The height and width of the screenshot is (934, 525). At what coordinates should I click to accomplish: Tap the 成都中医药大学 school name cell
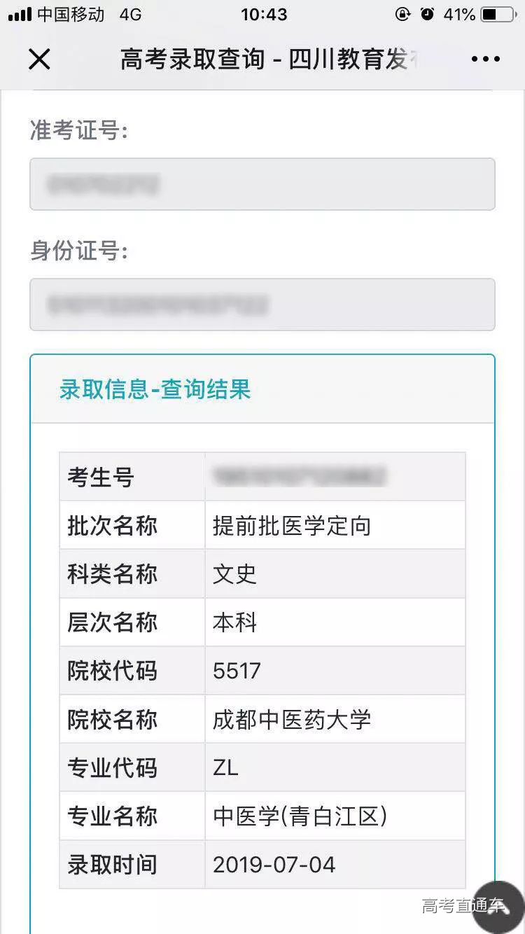[335, 720]
